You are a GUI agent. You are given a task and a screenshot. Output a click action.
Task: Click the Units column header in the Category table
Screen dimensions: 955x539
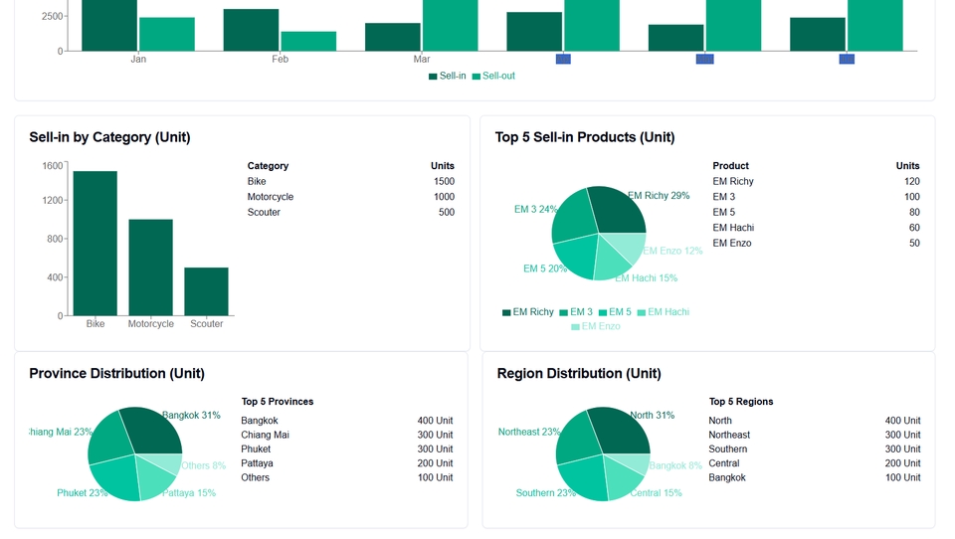[442, 166]
